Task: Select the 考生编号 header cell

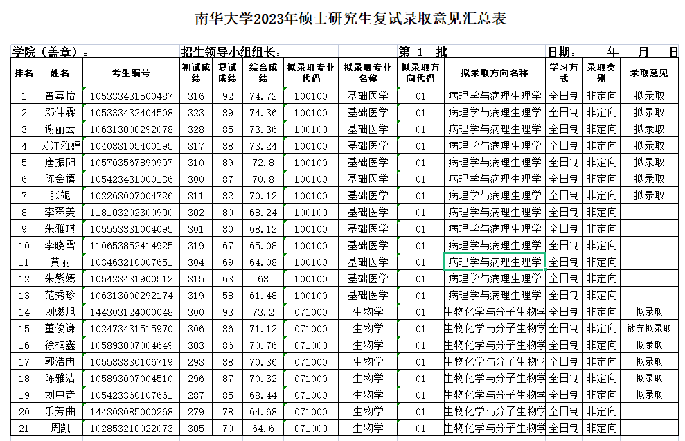Action: (131, 73)
